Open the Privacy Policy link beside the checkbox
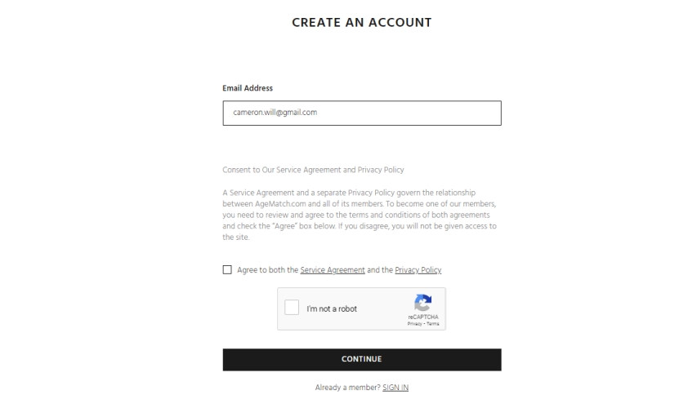Viewport: 697px width, 404px height. tap(418, 270)
